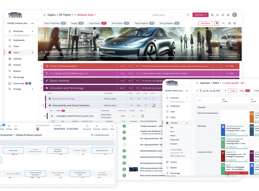Expand the Electric Mobility topic row

coord(41,81)
